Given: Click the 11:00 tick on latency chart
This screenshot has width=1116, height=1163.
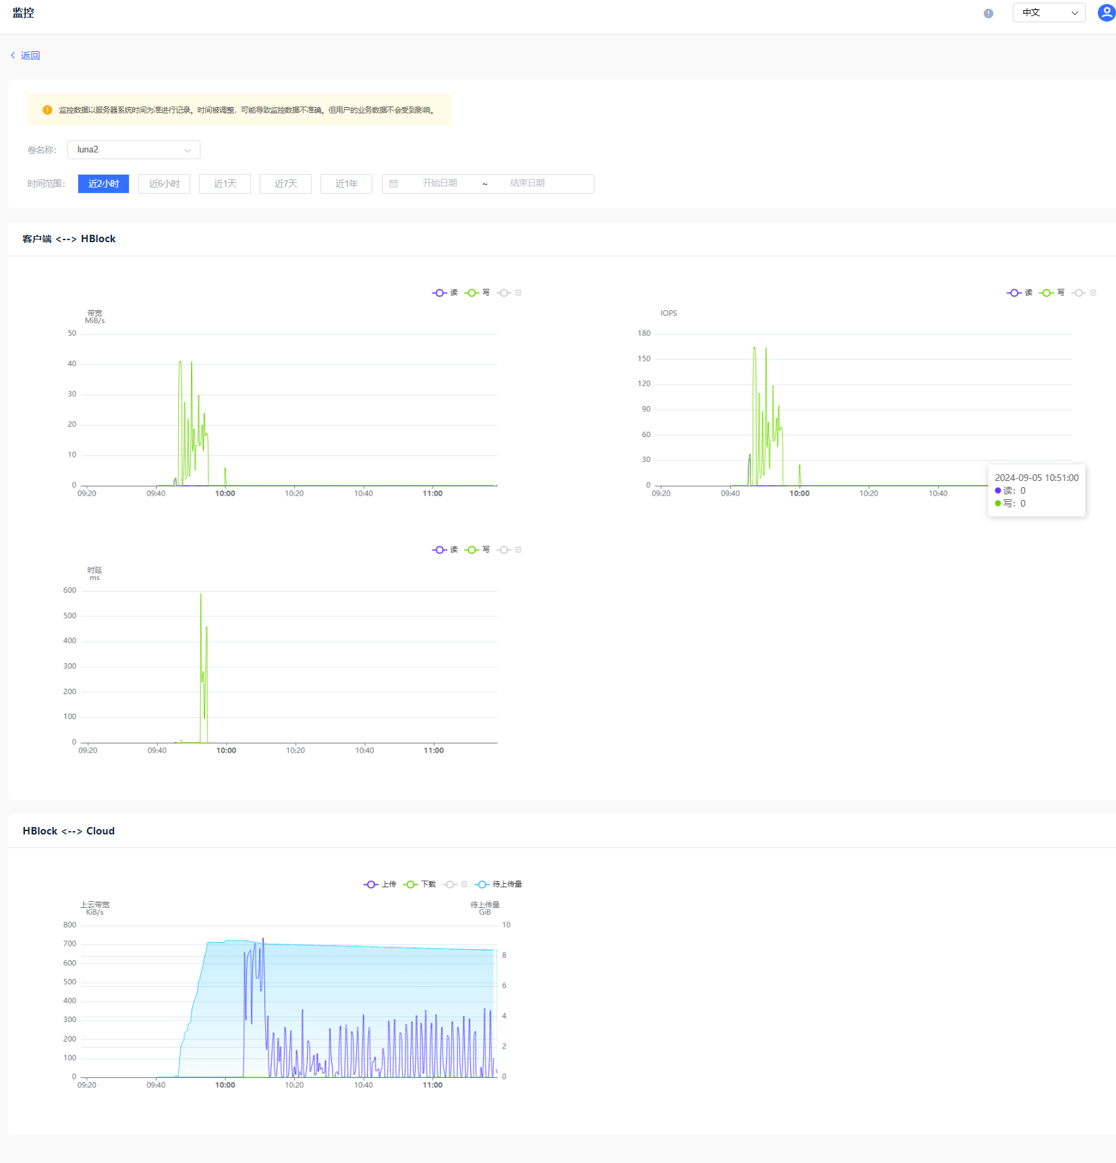Looking at the screenshot, I should click(434, 751).
